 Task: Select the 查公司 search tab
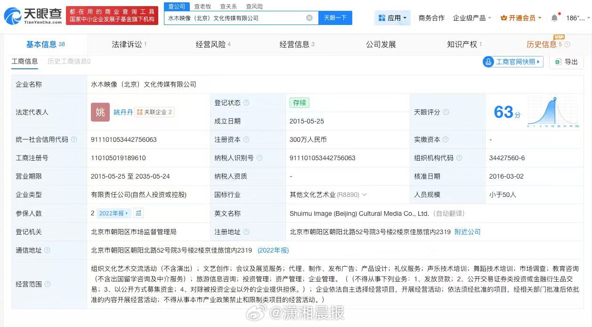coord(177,6)
